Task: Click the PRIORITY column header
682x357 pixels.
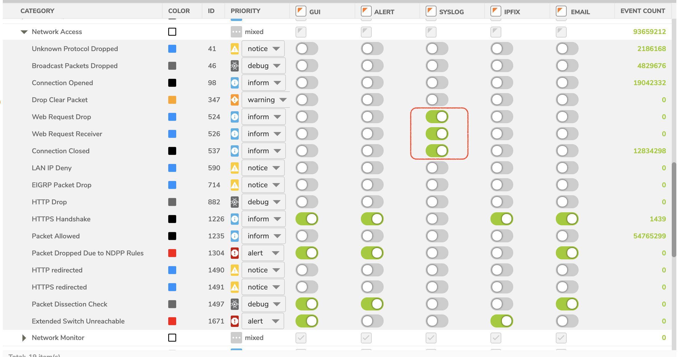Action: pyautogui.click(x=246, y=11)
